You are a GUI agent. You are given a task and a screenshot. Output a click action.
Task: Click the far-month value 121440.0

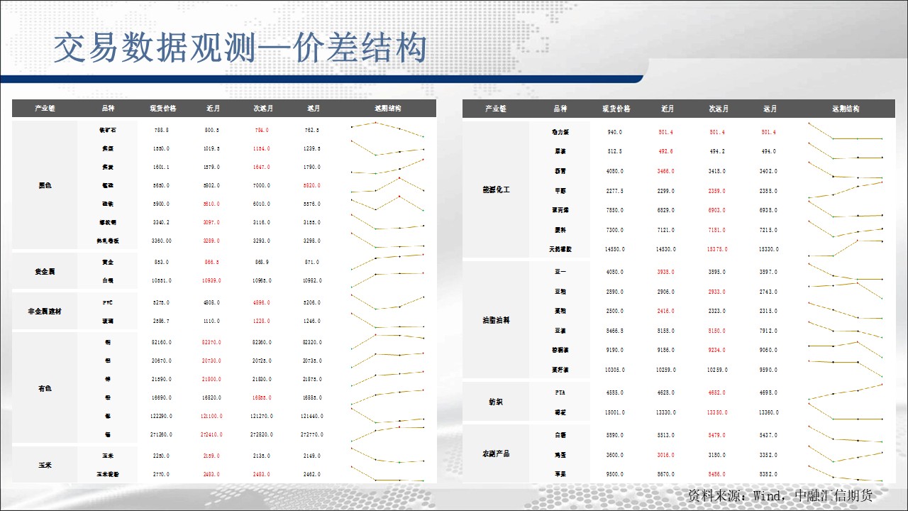tap(313, 416)
